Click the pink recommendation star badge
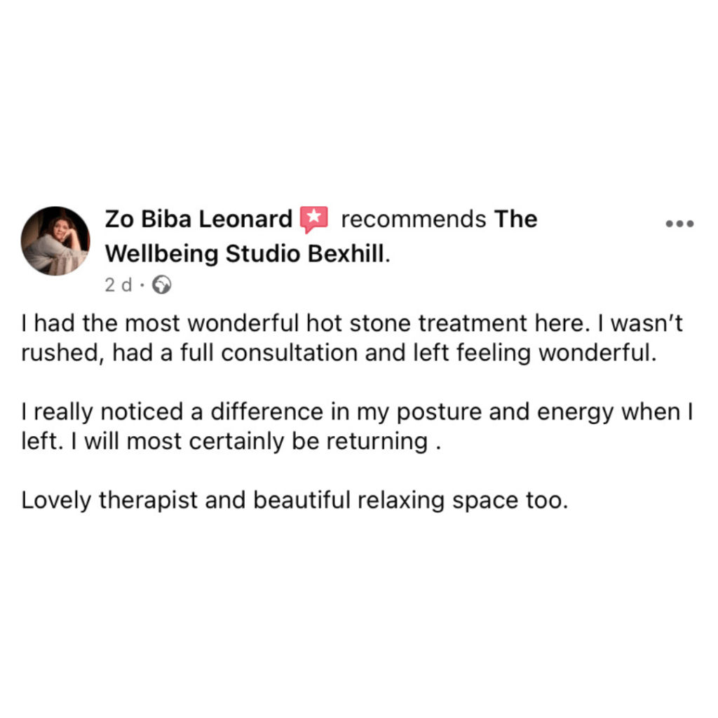Screen dimensions: 718x718 [x=313, y=219]
